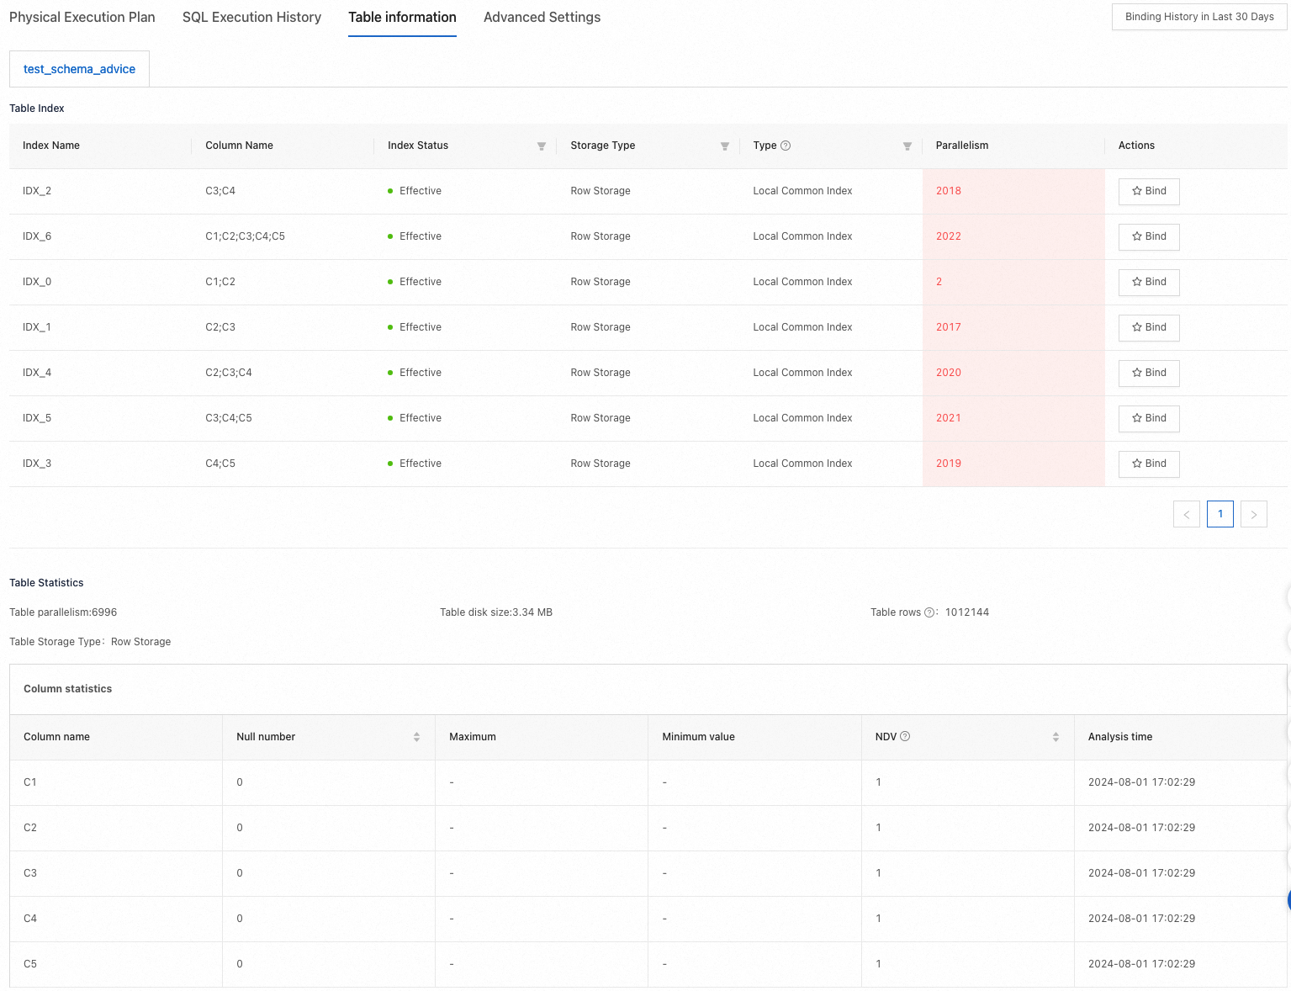
Task: Open the Index Status filter icon
Action: [542, 146]
